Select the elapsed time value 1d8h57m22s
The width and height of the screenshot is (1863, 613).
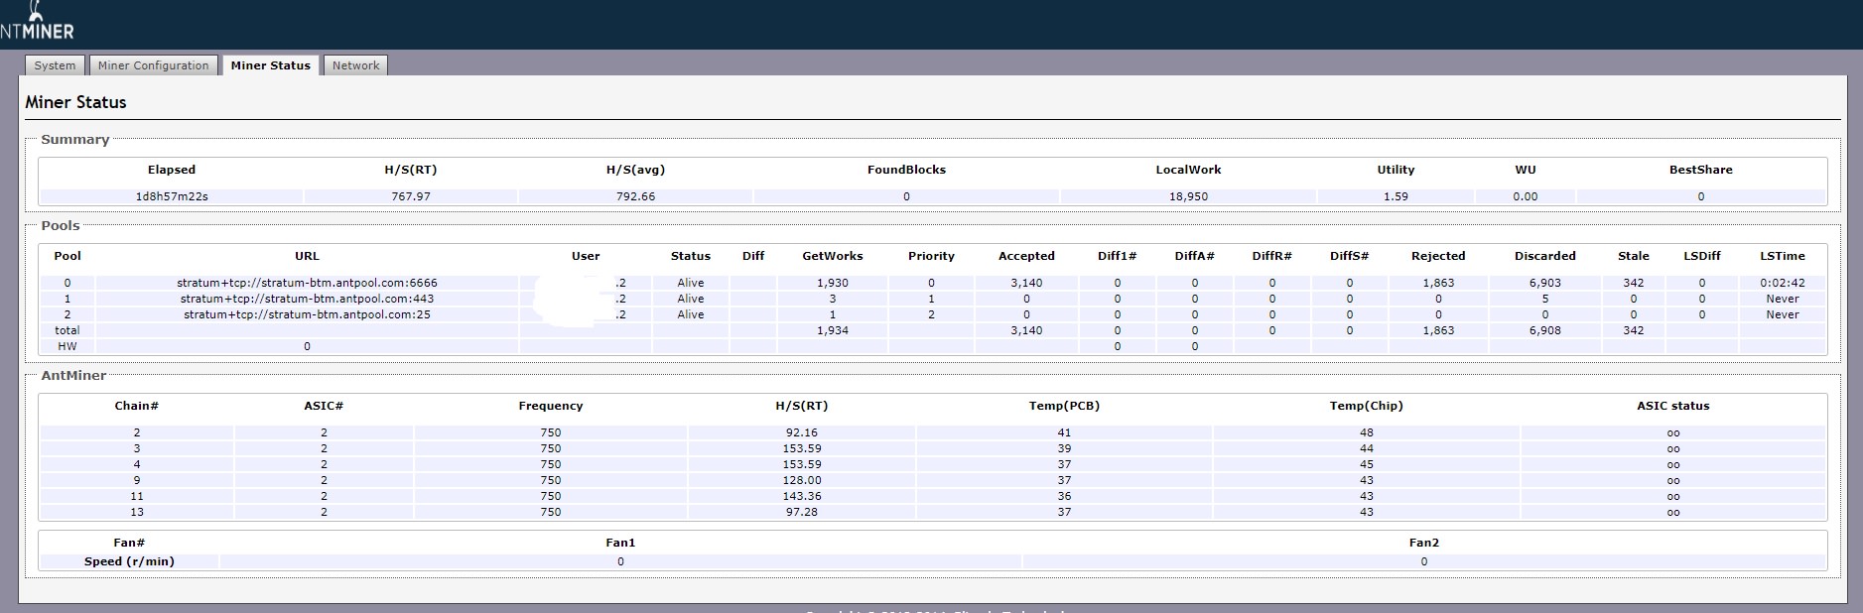pyautogui.click(x=172, y=196)
